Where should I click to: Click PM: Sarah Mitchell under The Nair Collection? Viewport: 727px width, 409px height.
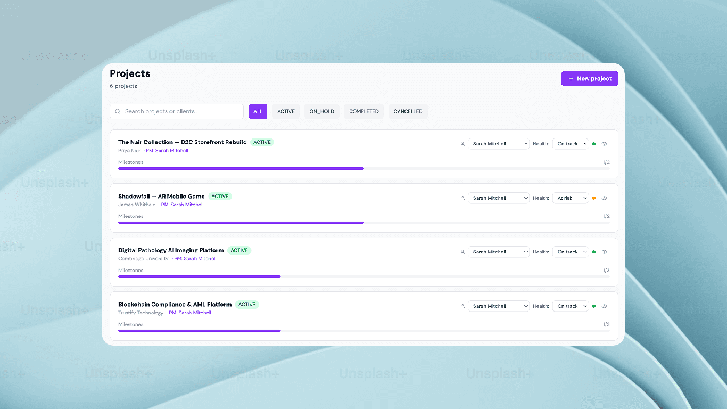[x=167, y=151]
